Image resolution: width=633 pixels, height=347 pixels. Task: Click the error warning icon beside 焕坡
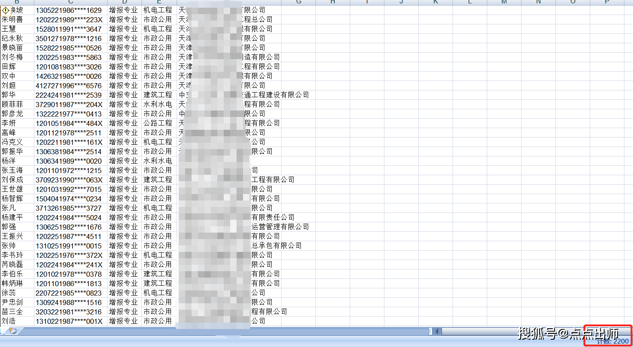coord(6,10)
